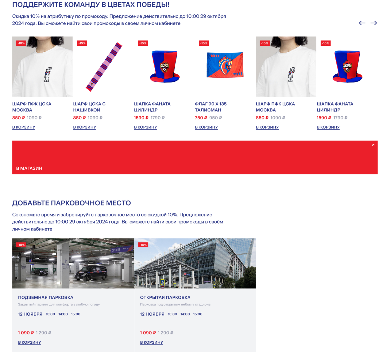The image size is (390, 359).
Task: Open the ОТКРЫТАЯ ПАРКОВКА title
Action: [165, 297]
